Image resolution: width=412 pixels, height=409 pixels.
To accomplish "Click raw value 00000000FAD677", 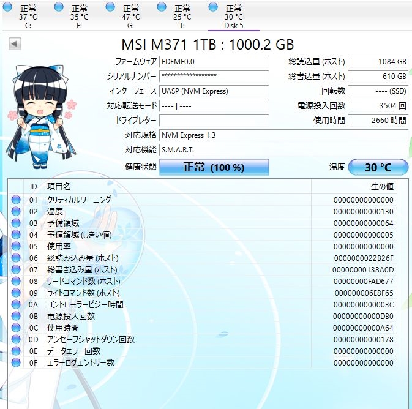I will [x=364, y=281].
